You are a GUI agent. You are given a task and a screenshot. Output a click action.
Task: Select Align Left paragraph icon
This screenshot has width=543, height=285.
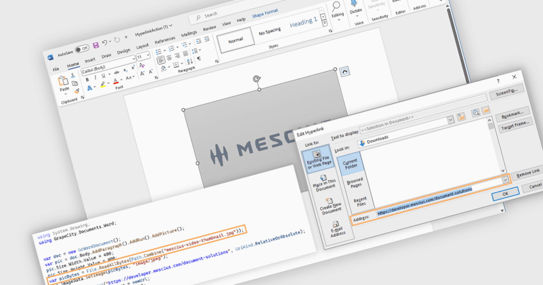pyautogui.click(x=161, y=60)
